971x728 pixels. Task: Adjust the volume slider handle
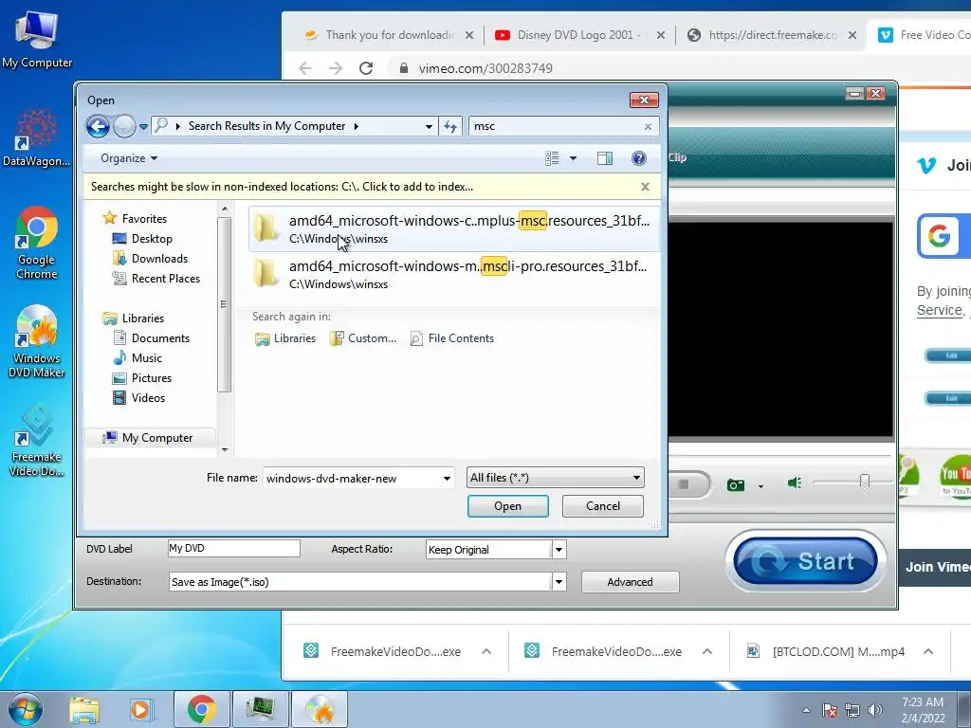[865, 482]
